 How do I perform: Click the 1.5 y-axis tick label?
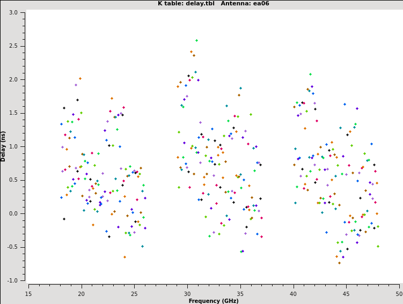coord(13,113)
